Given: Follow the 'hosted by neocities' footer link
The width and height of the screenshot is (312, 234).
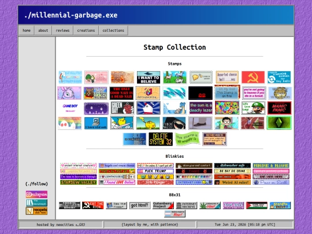Looking at the screenshot, I should click(x=61, y=224).
